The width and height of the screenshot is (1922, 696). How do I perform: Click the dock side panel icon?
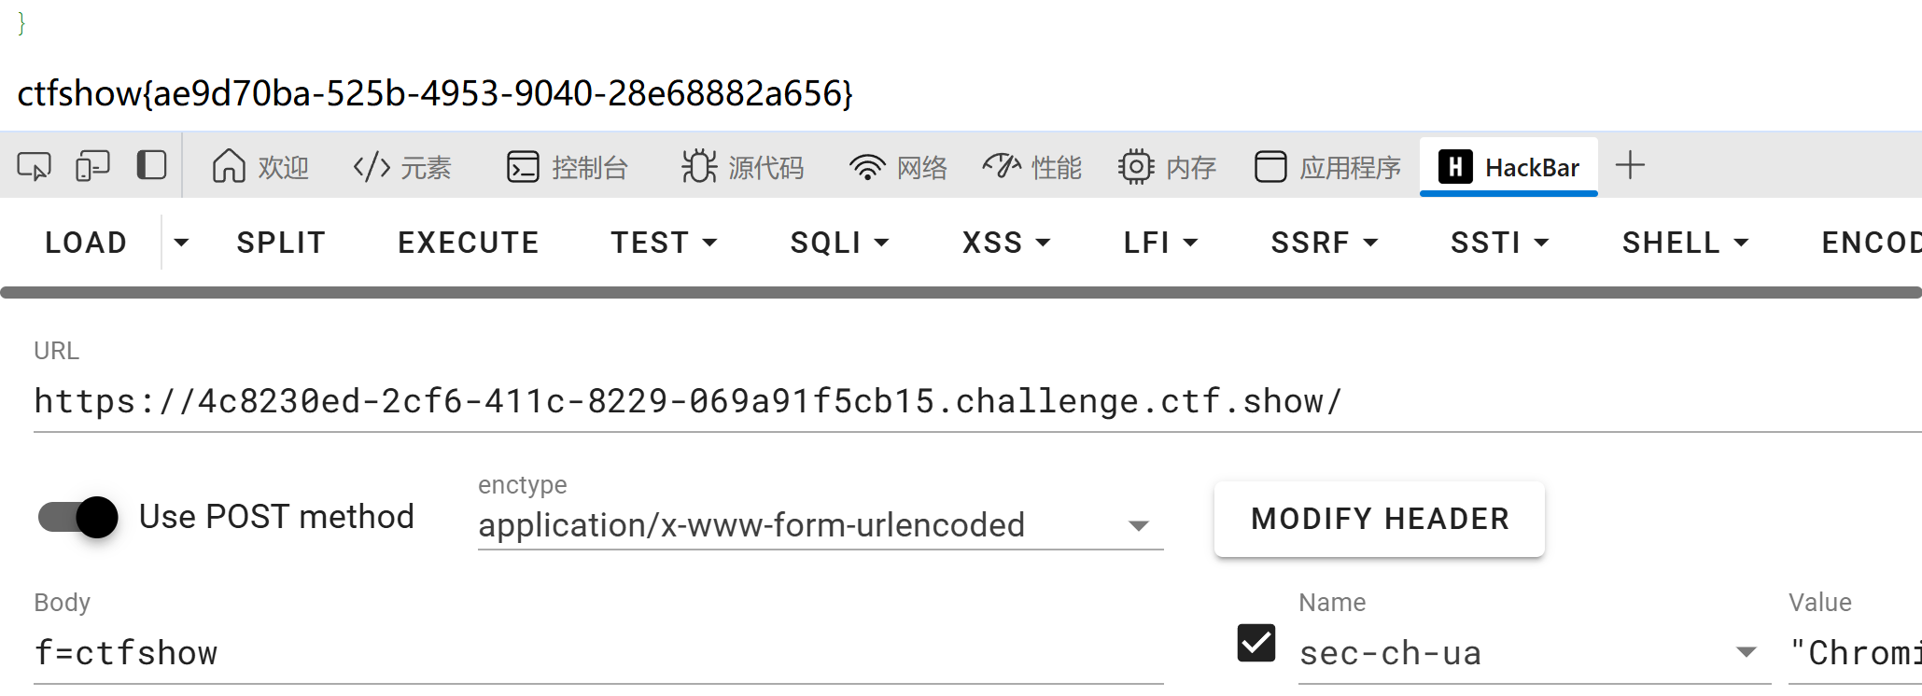tap(151, 166)
